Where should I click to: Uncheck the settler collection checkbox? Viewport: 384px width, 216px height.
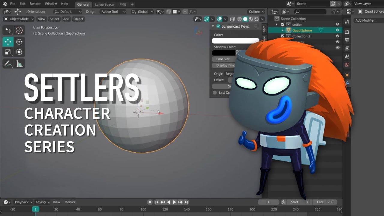(x=282, y=25)
